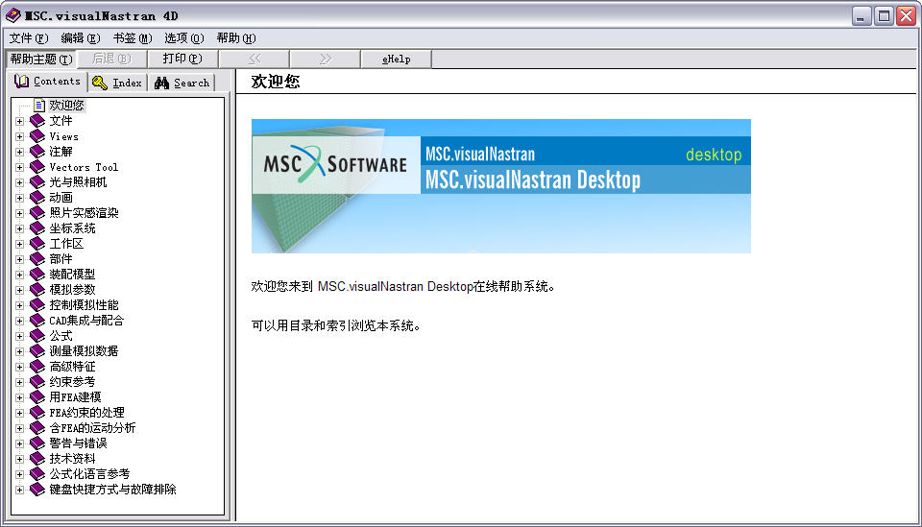This screenshot has height=527, width=922.
Task: Click the << previous topic button
Action: tap(254, 59)
